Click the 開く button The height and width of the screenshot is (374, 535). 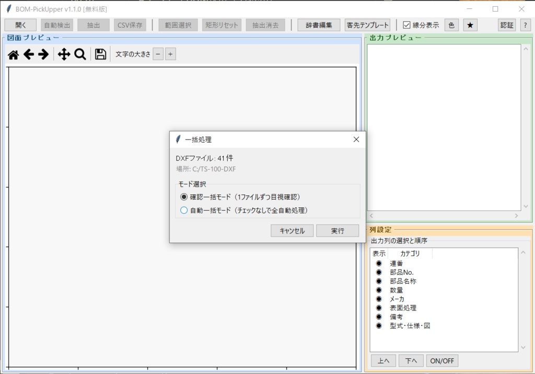coord(20,25)
